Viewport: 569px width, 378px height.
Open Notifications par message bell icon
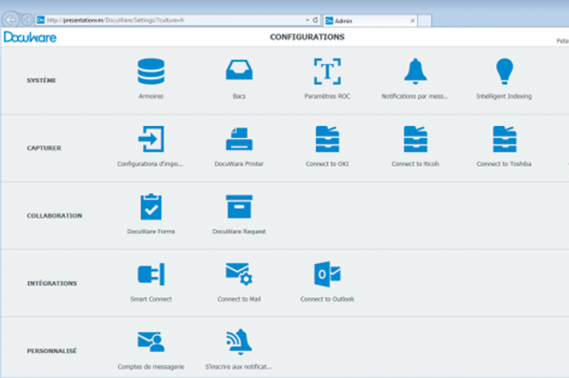point(416,71)
